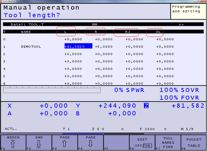
Task: Click the DEMOTOOL name cell
Action: click(x=31, y=46)
